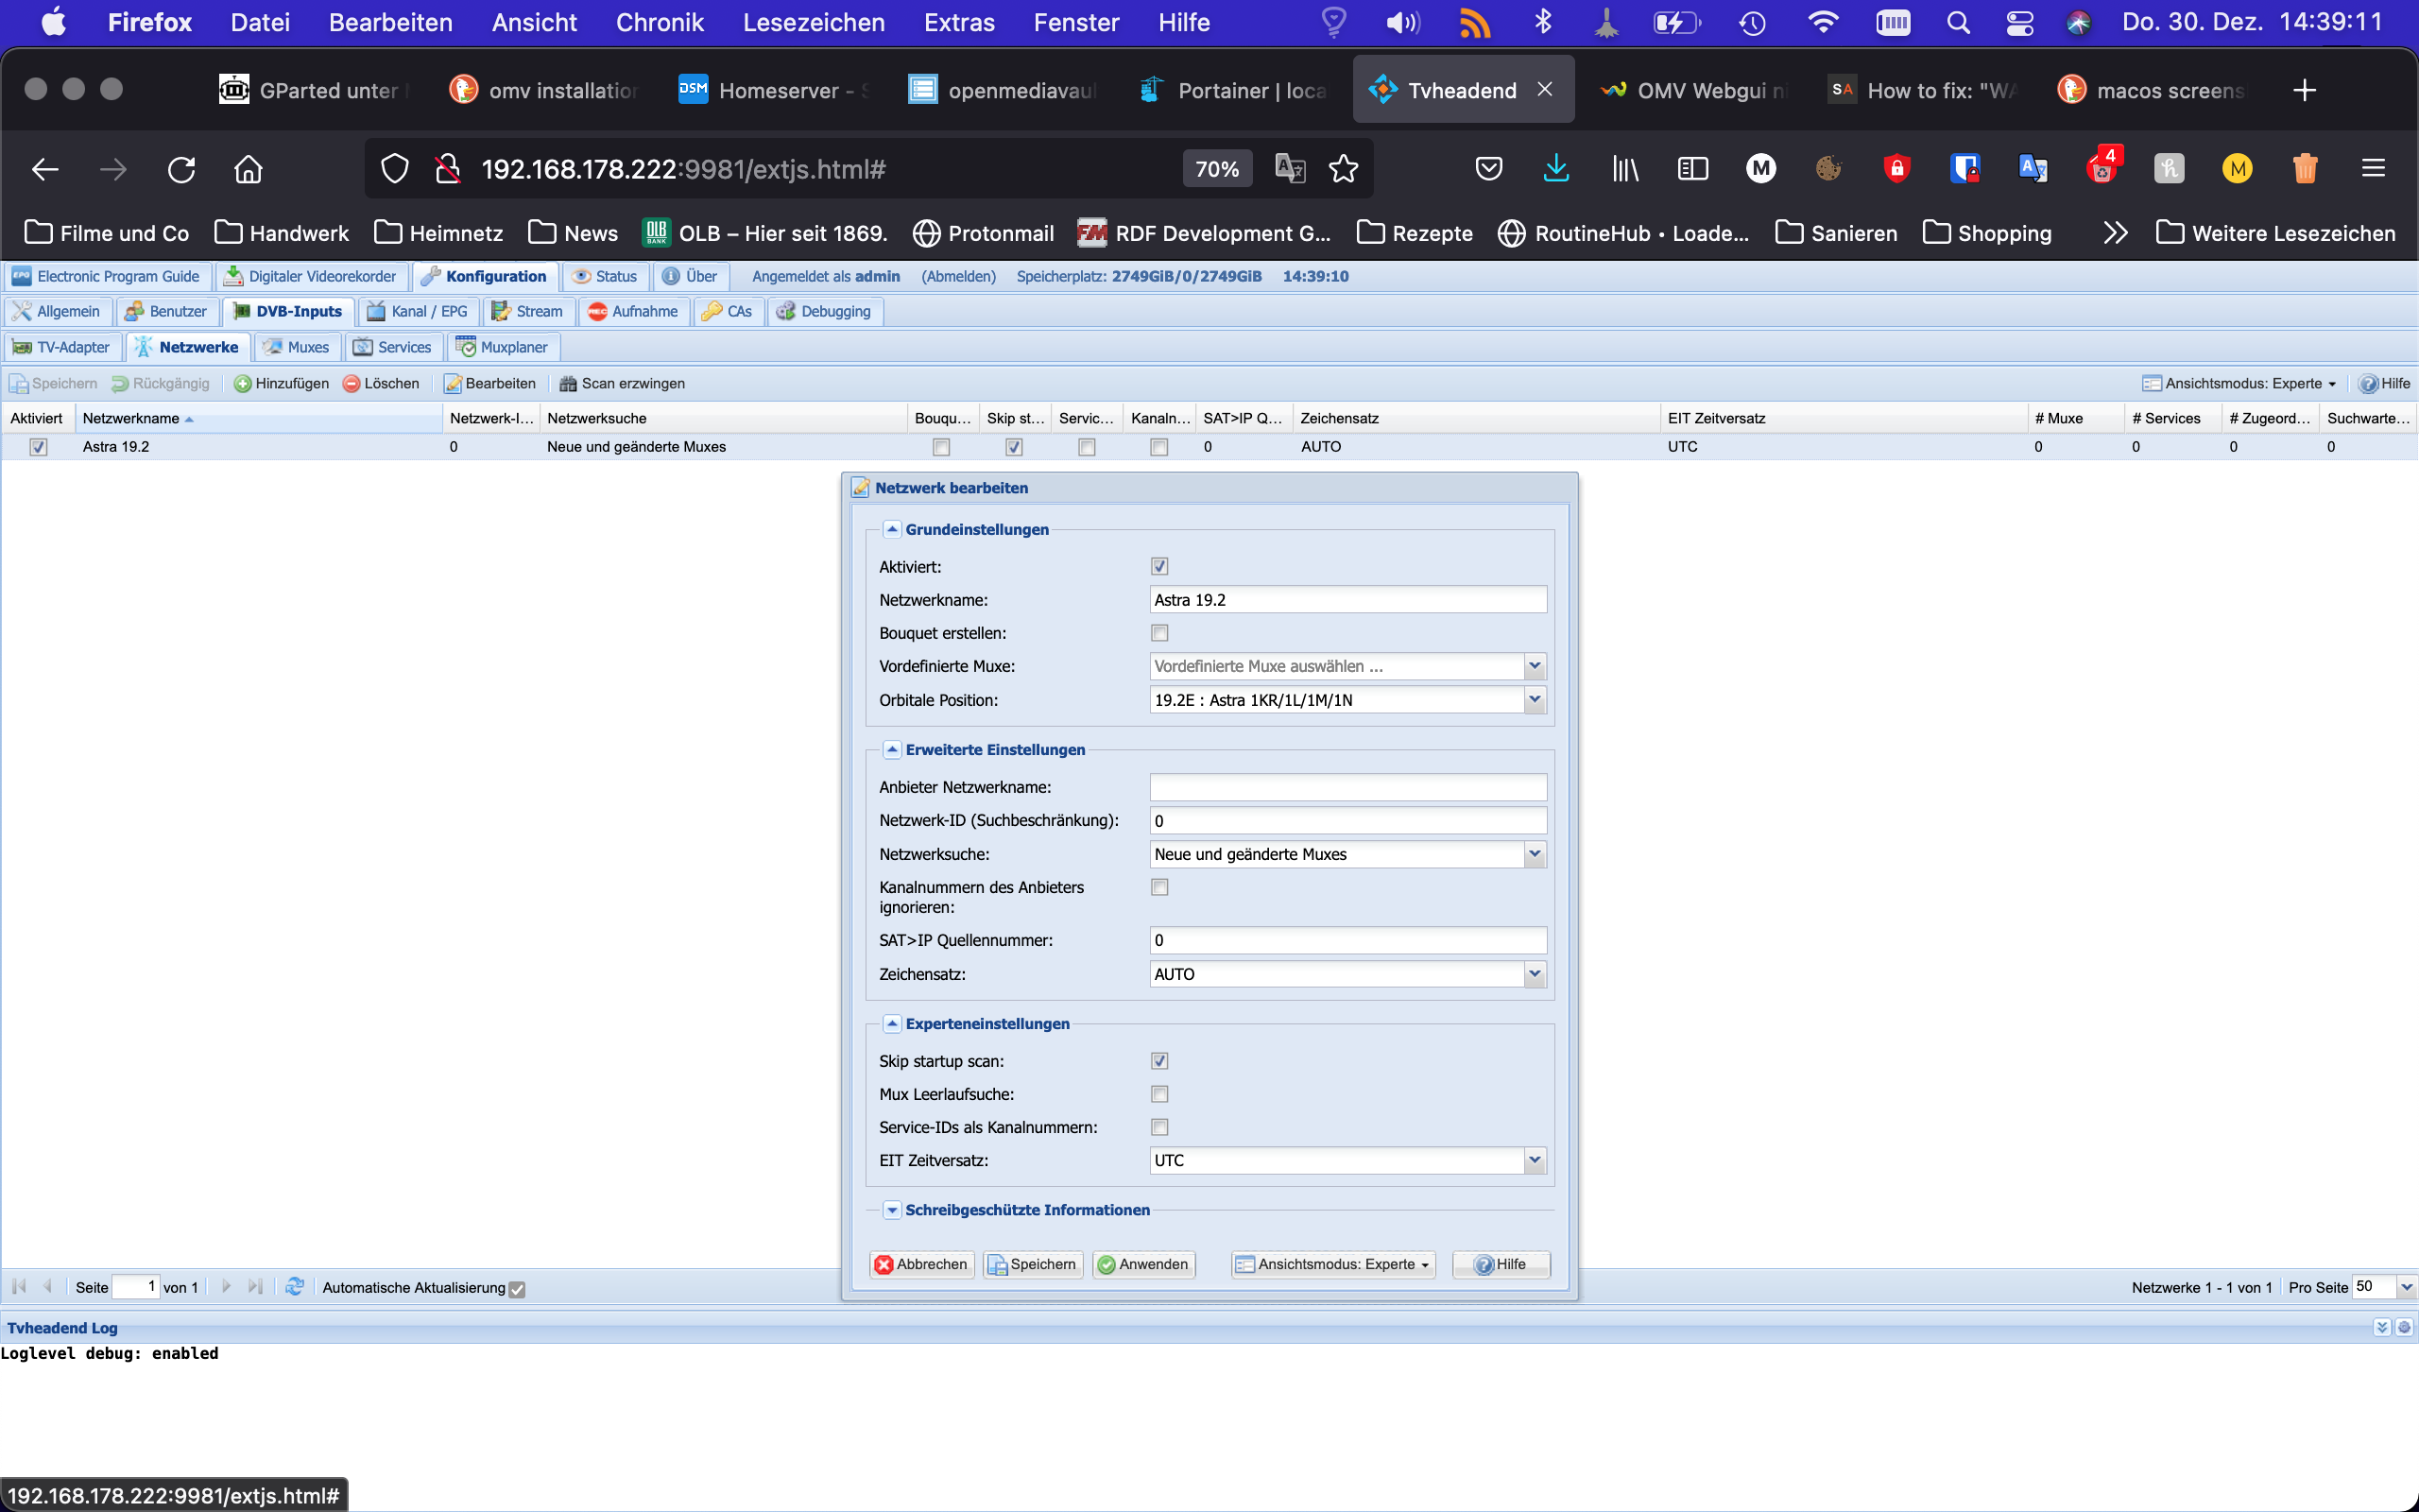Collapse Experteneinstellungen section
2419x1512 pixels.
click(x=892, y=1023)
